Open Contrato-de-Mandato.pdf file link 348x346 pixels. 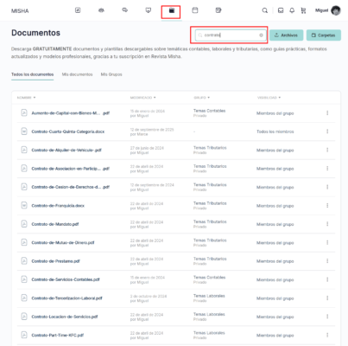pos(55,224)
